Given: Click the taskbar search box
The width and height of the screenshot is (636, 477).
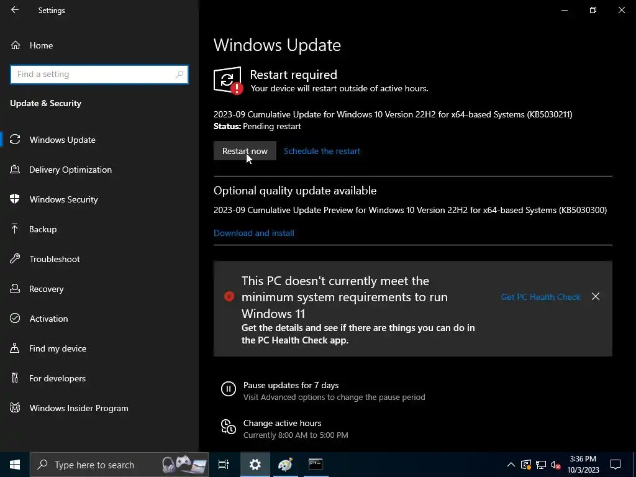Looking at the screenshot, I should point(119,465).
